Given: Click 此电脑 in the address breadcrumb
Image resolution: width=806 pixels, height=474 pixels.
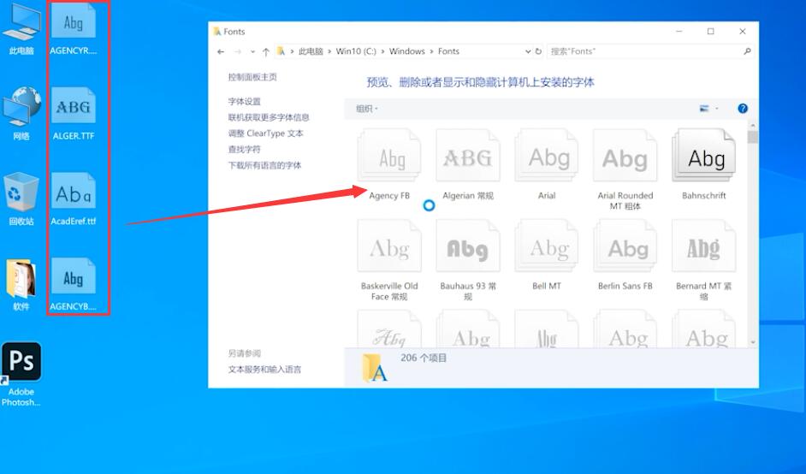Looking at the screenshot, I should (x=311, y=51).
